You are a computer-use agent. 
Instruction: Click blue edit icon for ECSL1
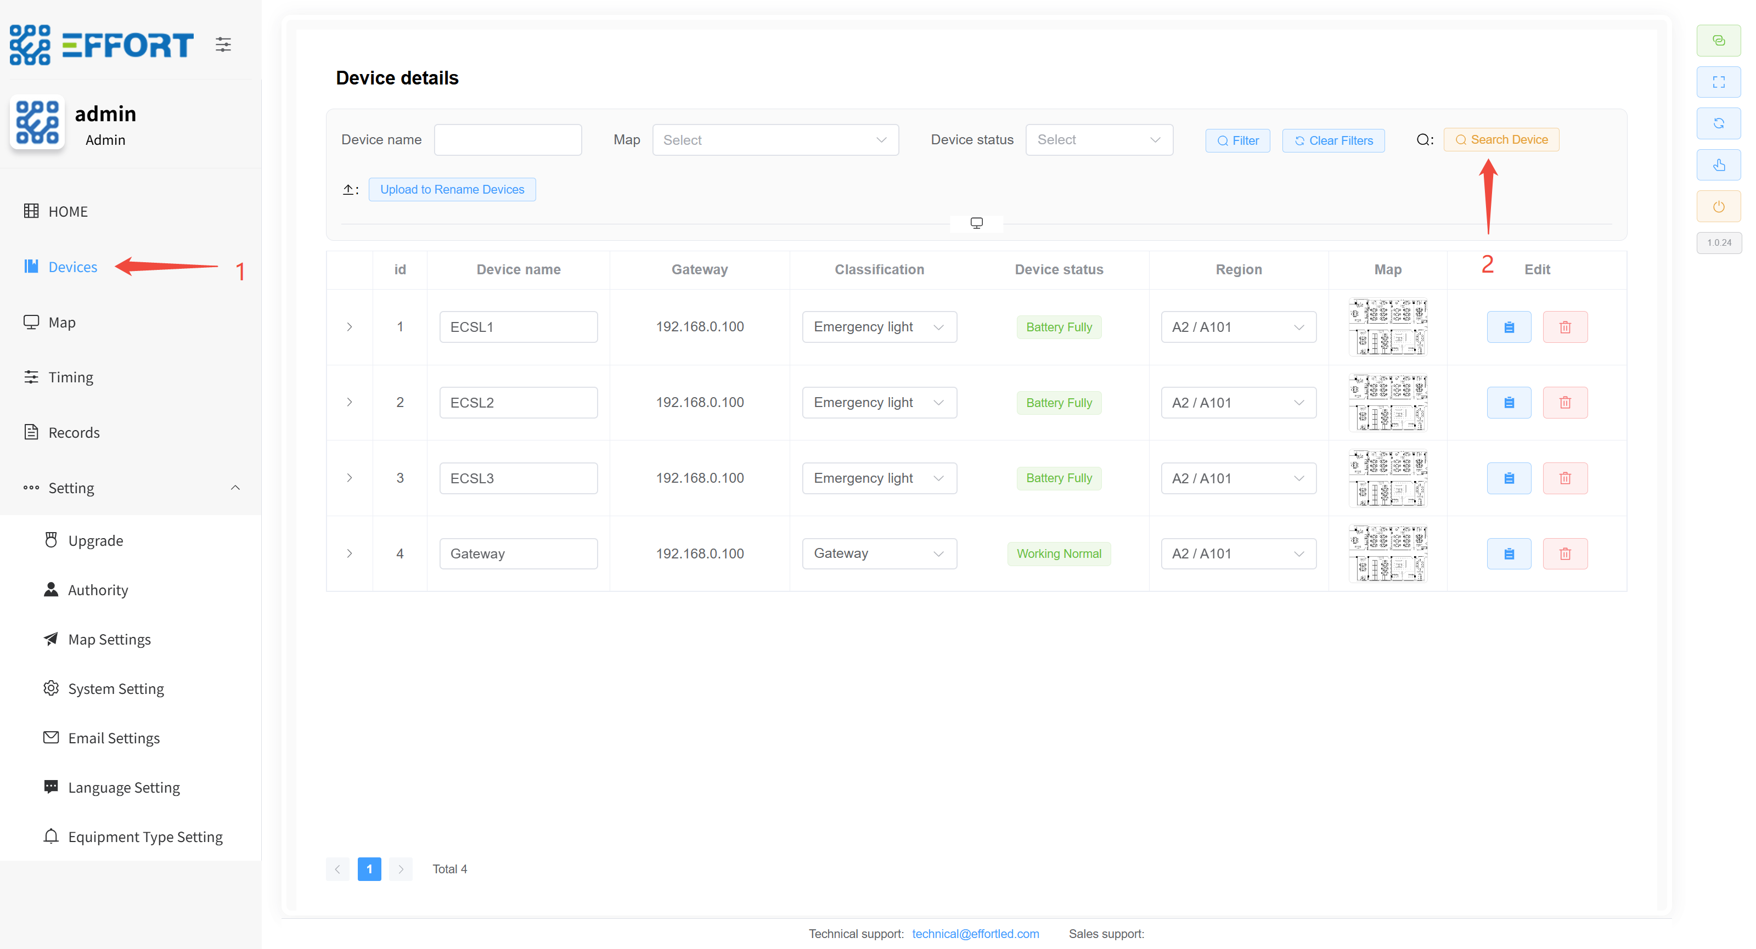tap(1509, 327)
